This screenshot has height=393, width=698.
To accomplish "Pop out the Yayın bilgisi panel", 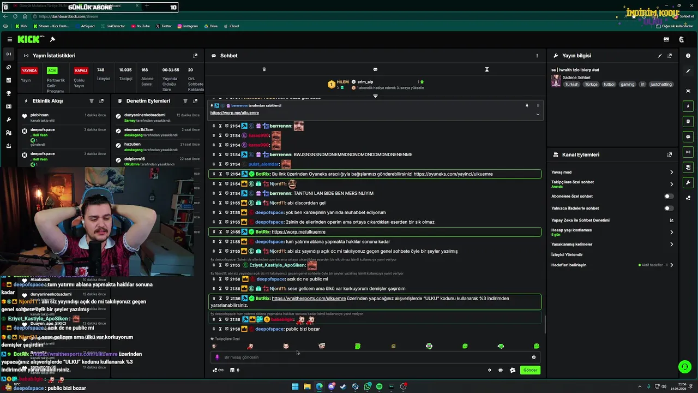I will pos(670,56).
